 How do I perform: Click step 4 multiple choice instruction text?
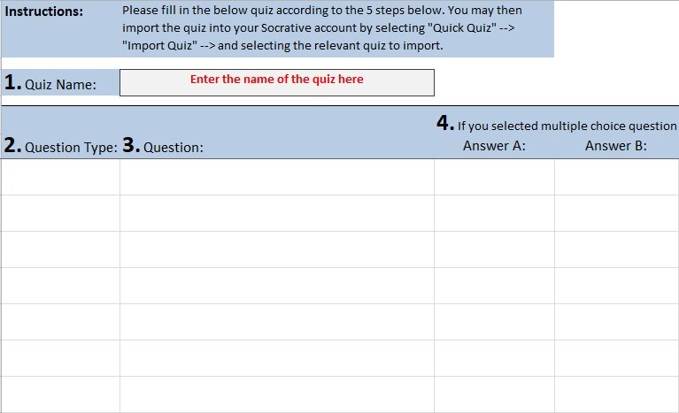(x=557, y=124)
